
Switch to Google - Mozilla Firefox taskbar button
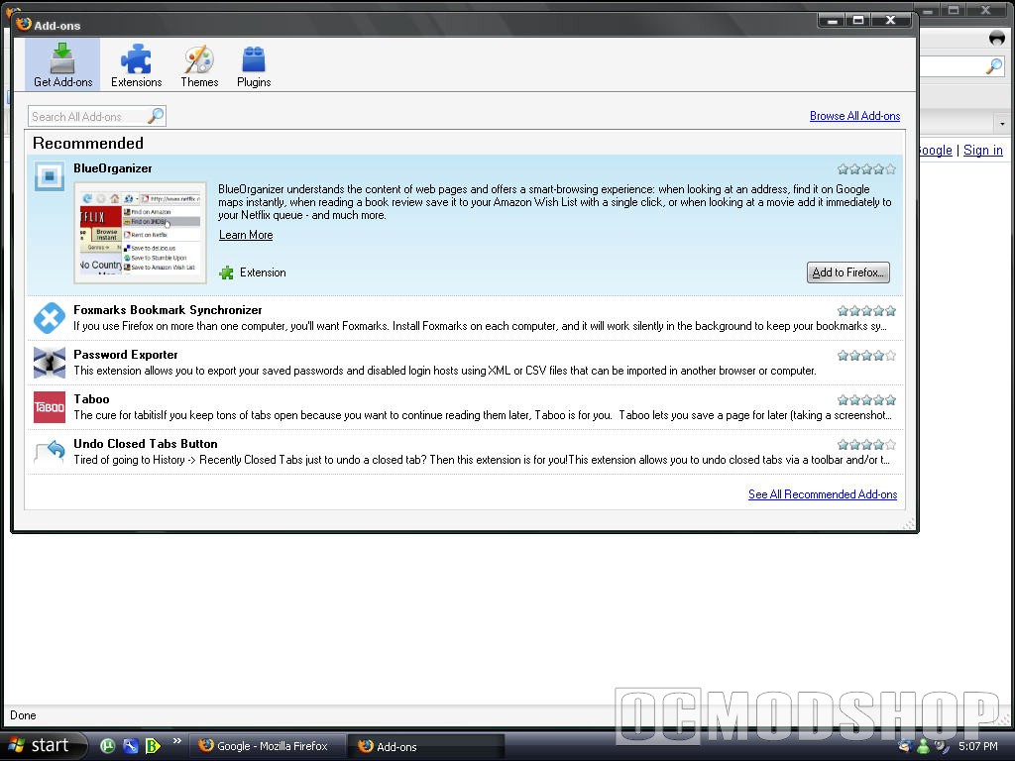click(x=267, y=746)
